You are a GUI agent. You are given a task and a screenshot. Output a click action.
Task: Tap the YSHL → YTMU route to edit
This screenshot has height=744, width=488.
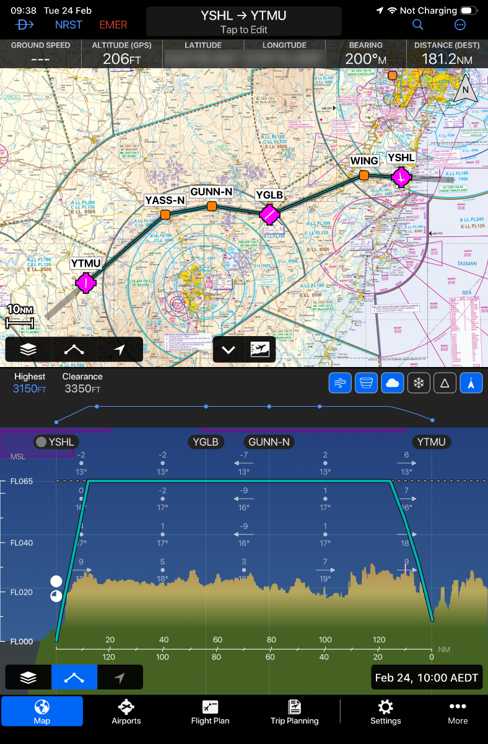click(243, 22)
